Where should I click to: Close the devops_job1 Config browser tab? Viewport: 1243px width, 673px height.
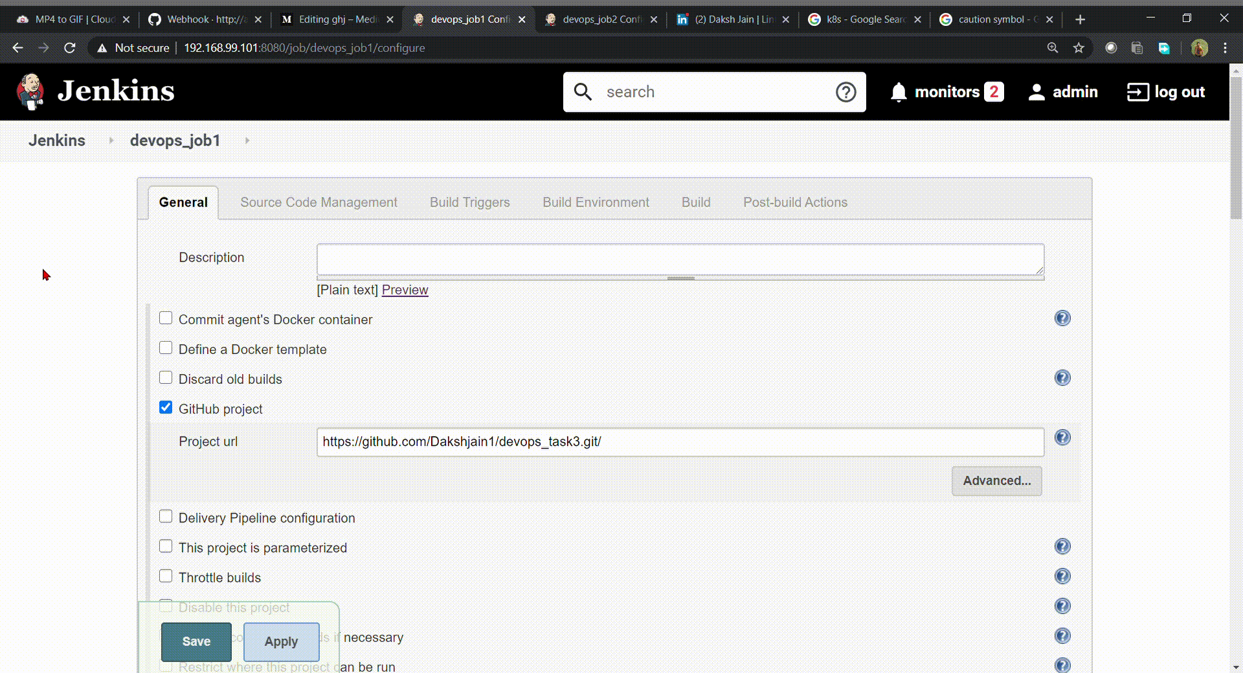coord(522,19)
